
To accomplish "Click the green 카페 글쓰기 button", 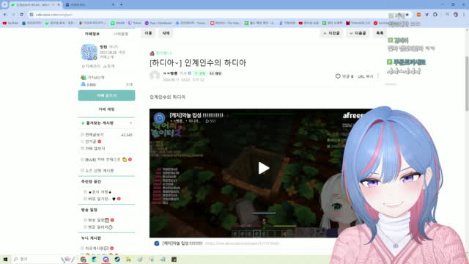I will (106, 95).
